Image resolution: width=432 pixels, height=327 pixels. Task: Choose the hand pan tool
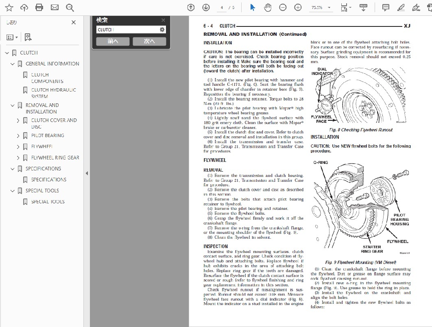tap(268, 7)
